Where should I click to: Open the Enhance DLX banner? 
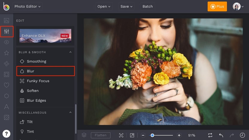pyautogui.click(x=45, y=36)
